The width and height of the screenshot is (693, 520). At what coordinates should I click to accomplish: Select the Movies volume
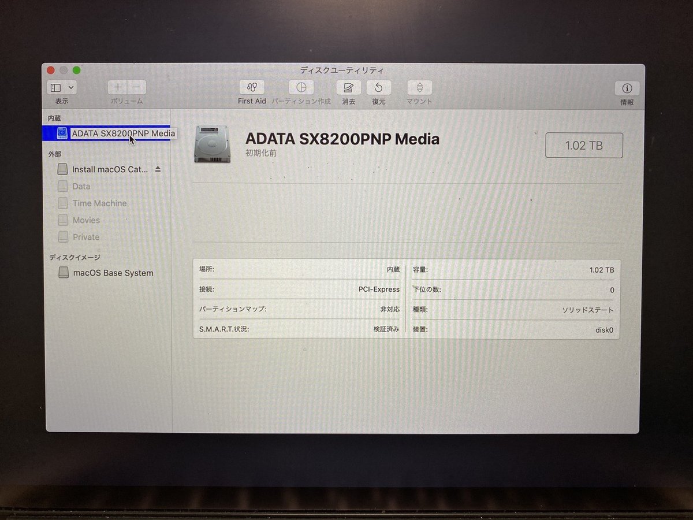pos(86,220)
